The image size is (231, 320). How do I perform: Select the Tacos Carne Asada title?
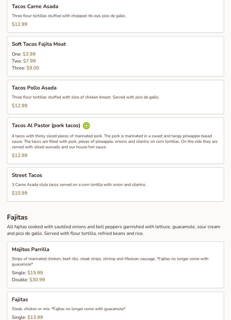tap(35, 6)
